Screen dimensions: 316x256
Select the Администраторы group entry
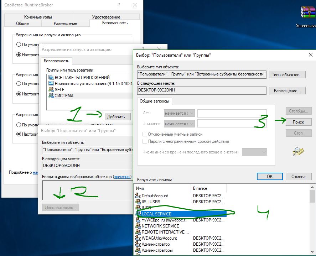(x=154, y=250)
